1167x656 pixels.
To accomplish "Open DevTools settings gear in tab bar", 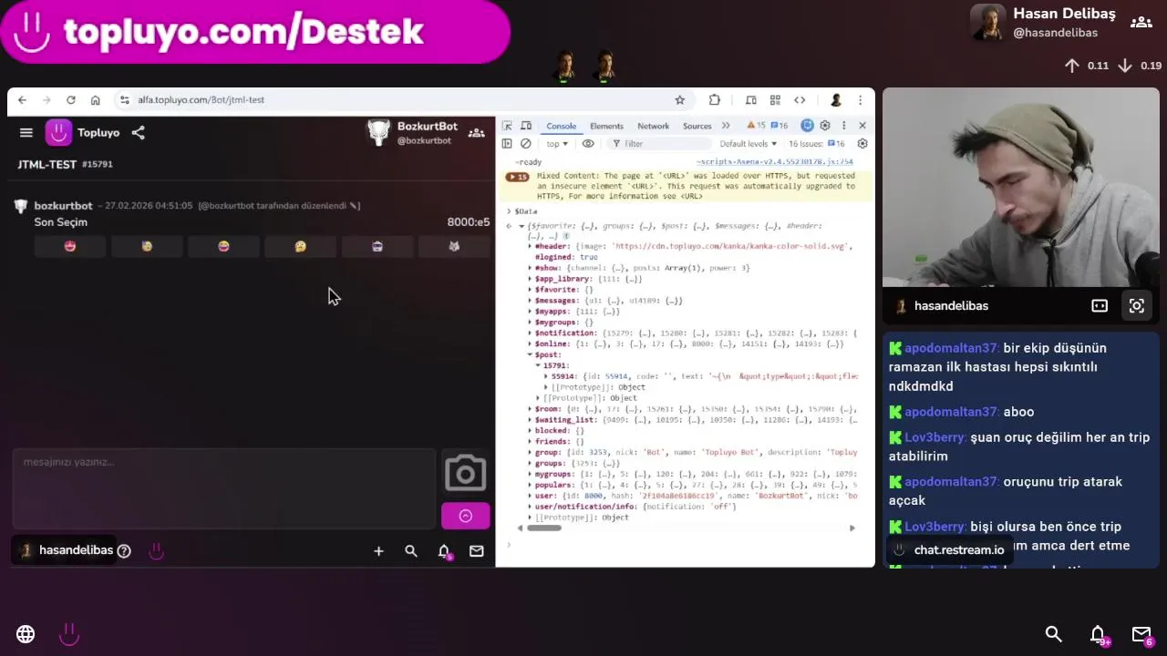I will click(x=825, y=126).
